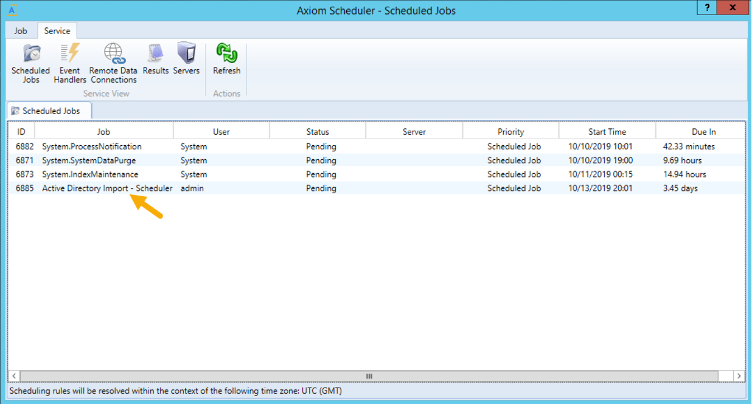Sort by the Status column header
752x404 pixels.
[x=318, y=131]
